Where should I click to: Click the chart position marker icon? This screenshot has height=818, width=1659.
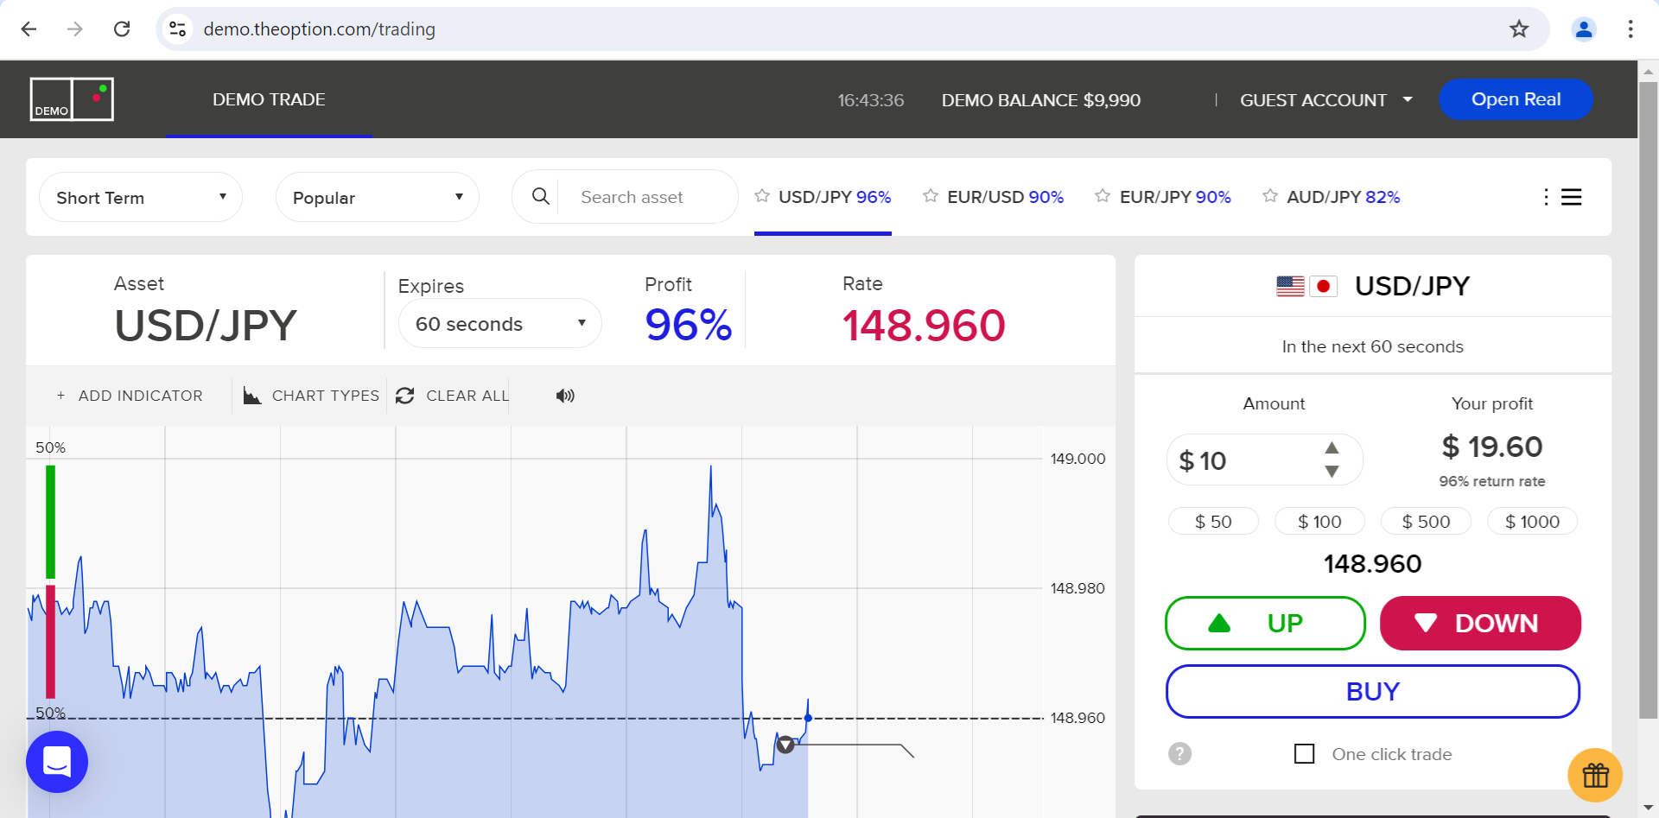(785, 745)
